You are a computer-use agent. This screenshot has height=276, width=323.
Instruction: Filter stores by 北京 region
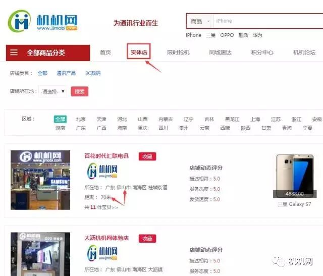[x=81, y=119]
